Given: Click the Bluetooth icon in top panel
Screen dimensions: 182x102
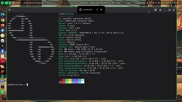Looking at the screenshot, I should tap(174, 3).
